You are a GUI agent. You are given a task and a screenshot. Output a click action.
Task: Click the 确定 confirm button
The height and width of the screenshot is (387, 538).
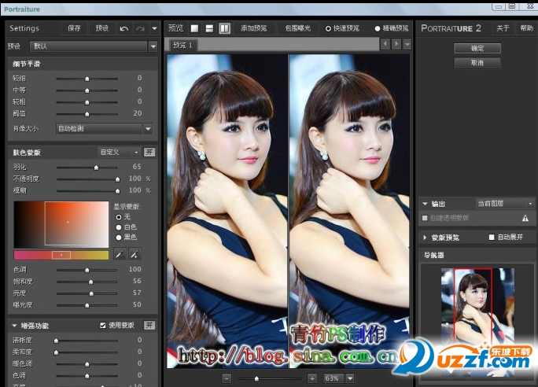pos(477,49)
